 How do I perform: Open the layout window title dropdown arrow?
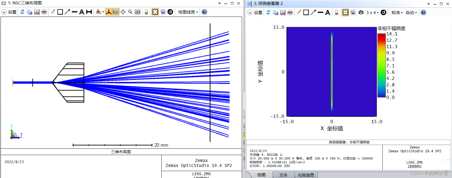coord(219,4)
